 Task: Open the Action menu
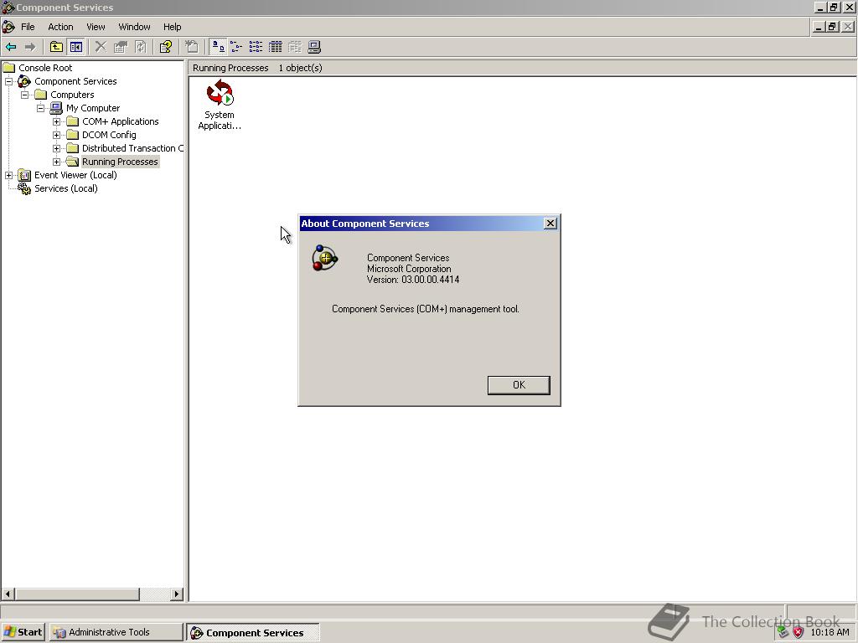pyautogui.click(x=60, y=27)
